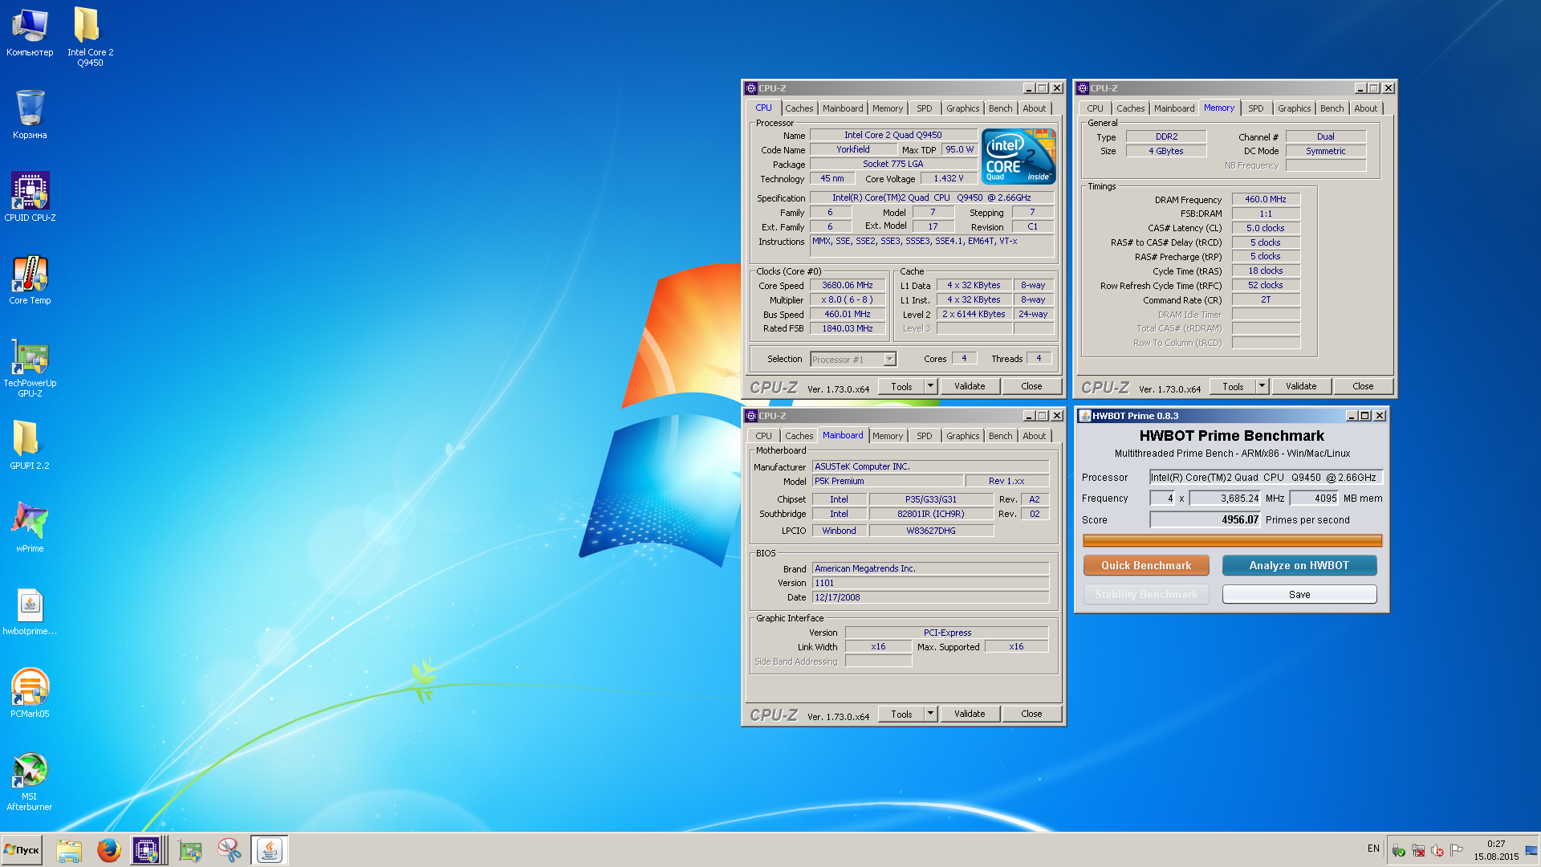Open Snipping Tool scissors taskbar icon

230,850
